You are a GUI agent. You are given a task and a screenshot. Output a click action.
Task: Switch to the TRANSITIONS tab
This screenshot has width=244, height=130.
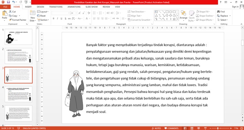[56, 7]
